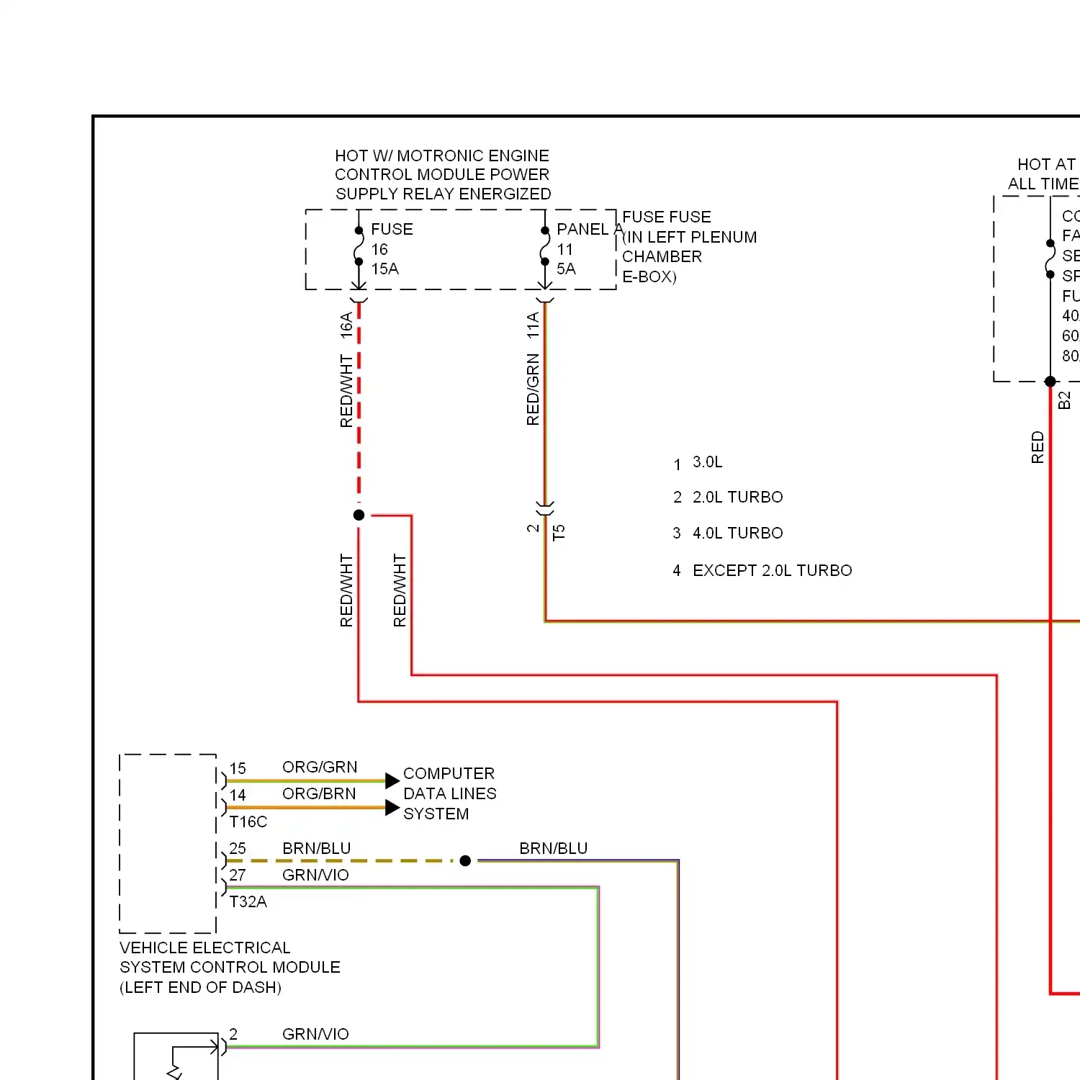Screen dimensions: 1080x1080
Task: Click the BRN/BLU label next to pin 25
Action: pyautogui.click(x=317, y=849)
